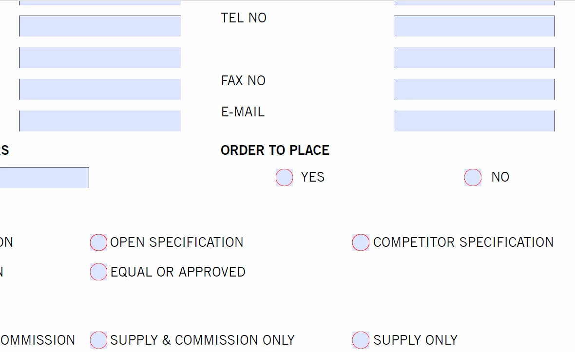Screen dimensions: 575x352
Task: Click right unlabeled field between TEL and FAX rows
Action: point(475,57)
